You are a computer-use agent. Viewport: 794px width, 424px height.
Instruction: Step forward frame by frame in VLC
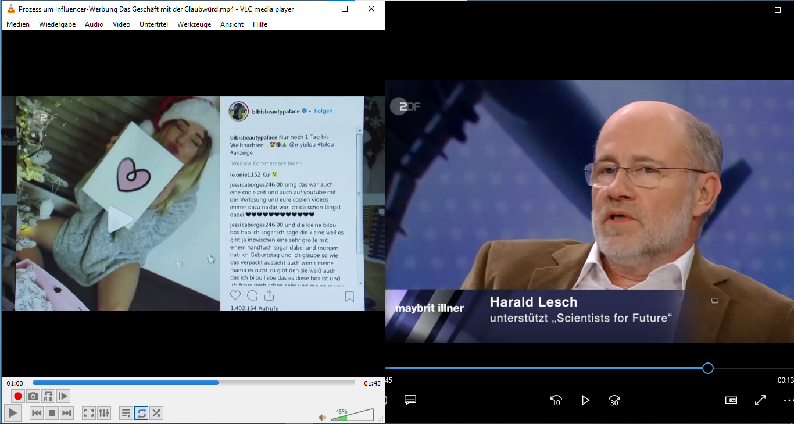pyautogui.click(x=63, y=396)
